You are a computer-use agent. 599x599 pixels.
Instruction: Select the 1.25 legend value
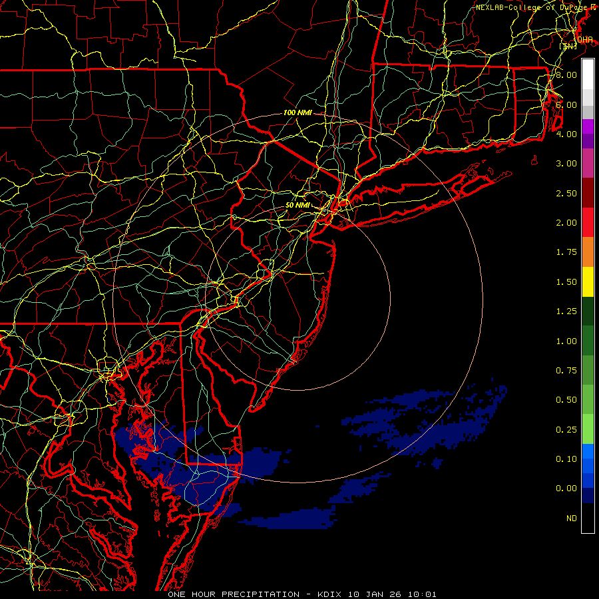pos(566,311)
